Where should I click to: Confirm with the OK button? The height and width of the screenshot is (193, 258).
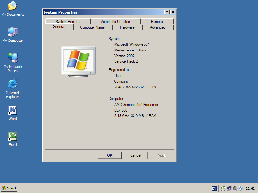pos(110,155)
